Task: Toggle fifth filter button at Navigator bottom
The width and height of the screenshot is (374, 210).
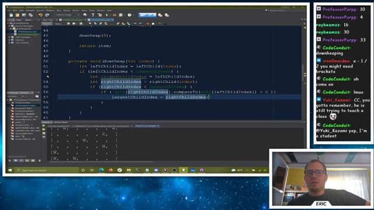Action: (33, 161)
